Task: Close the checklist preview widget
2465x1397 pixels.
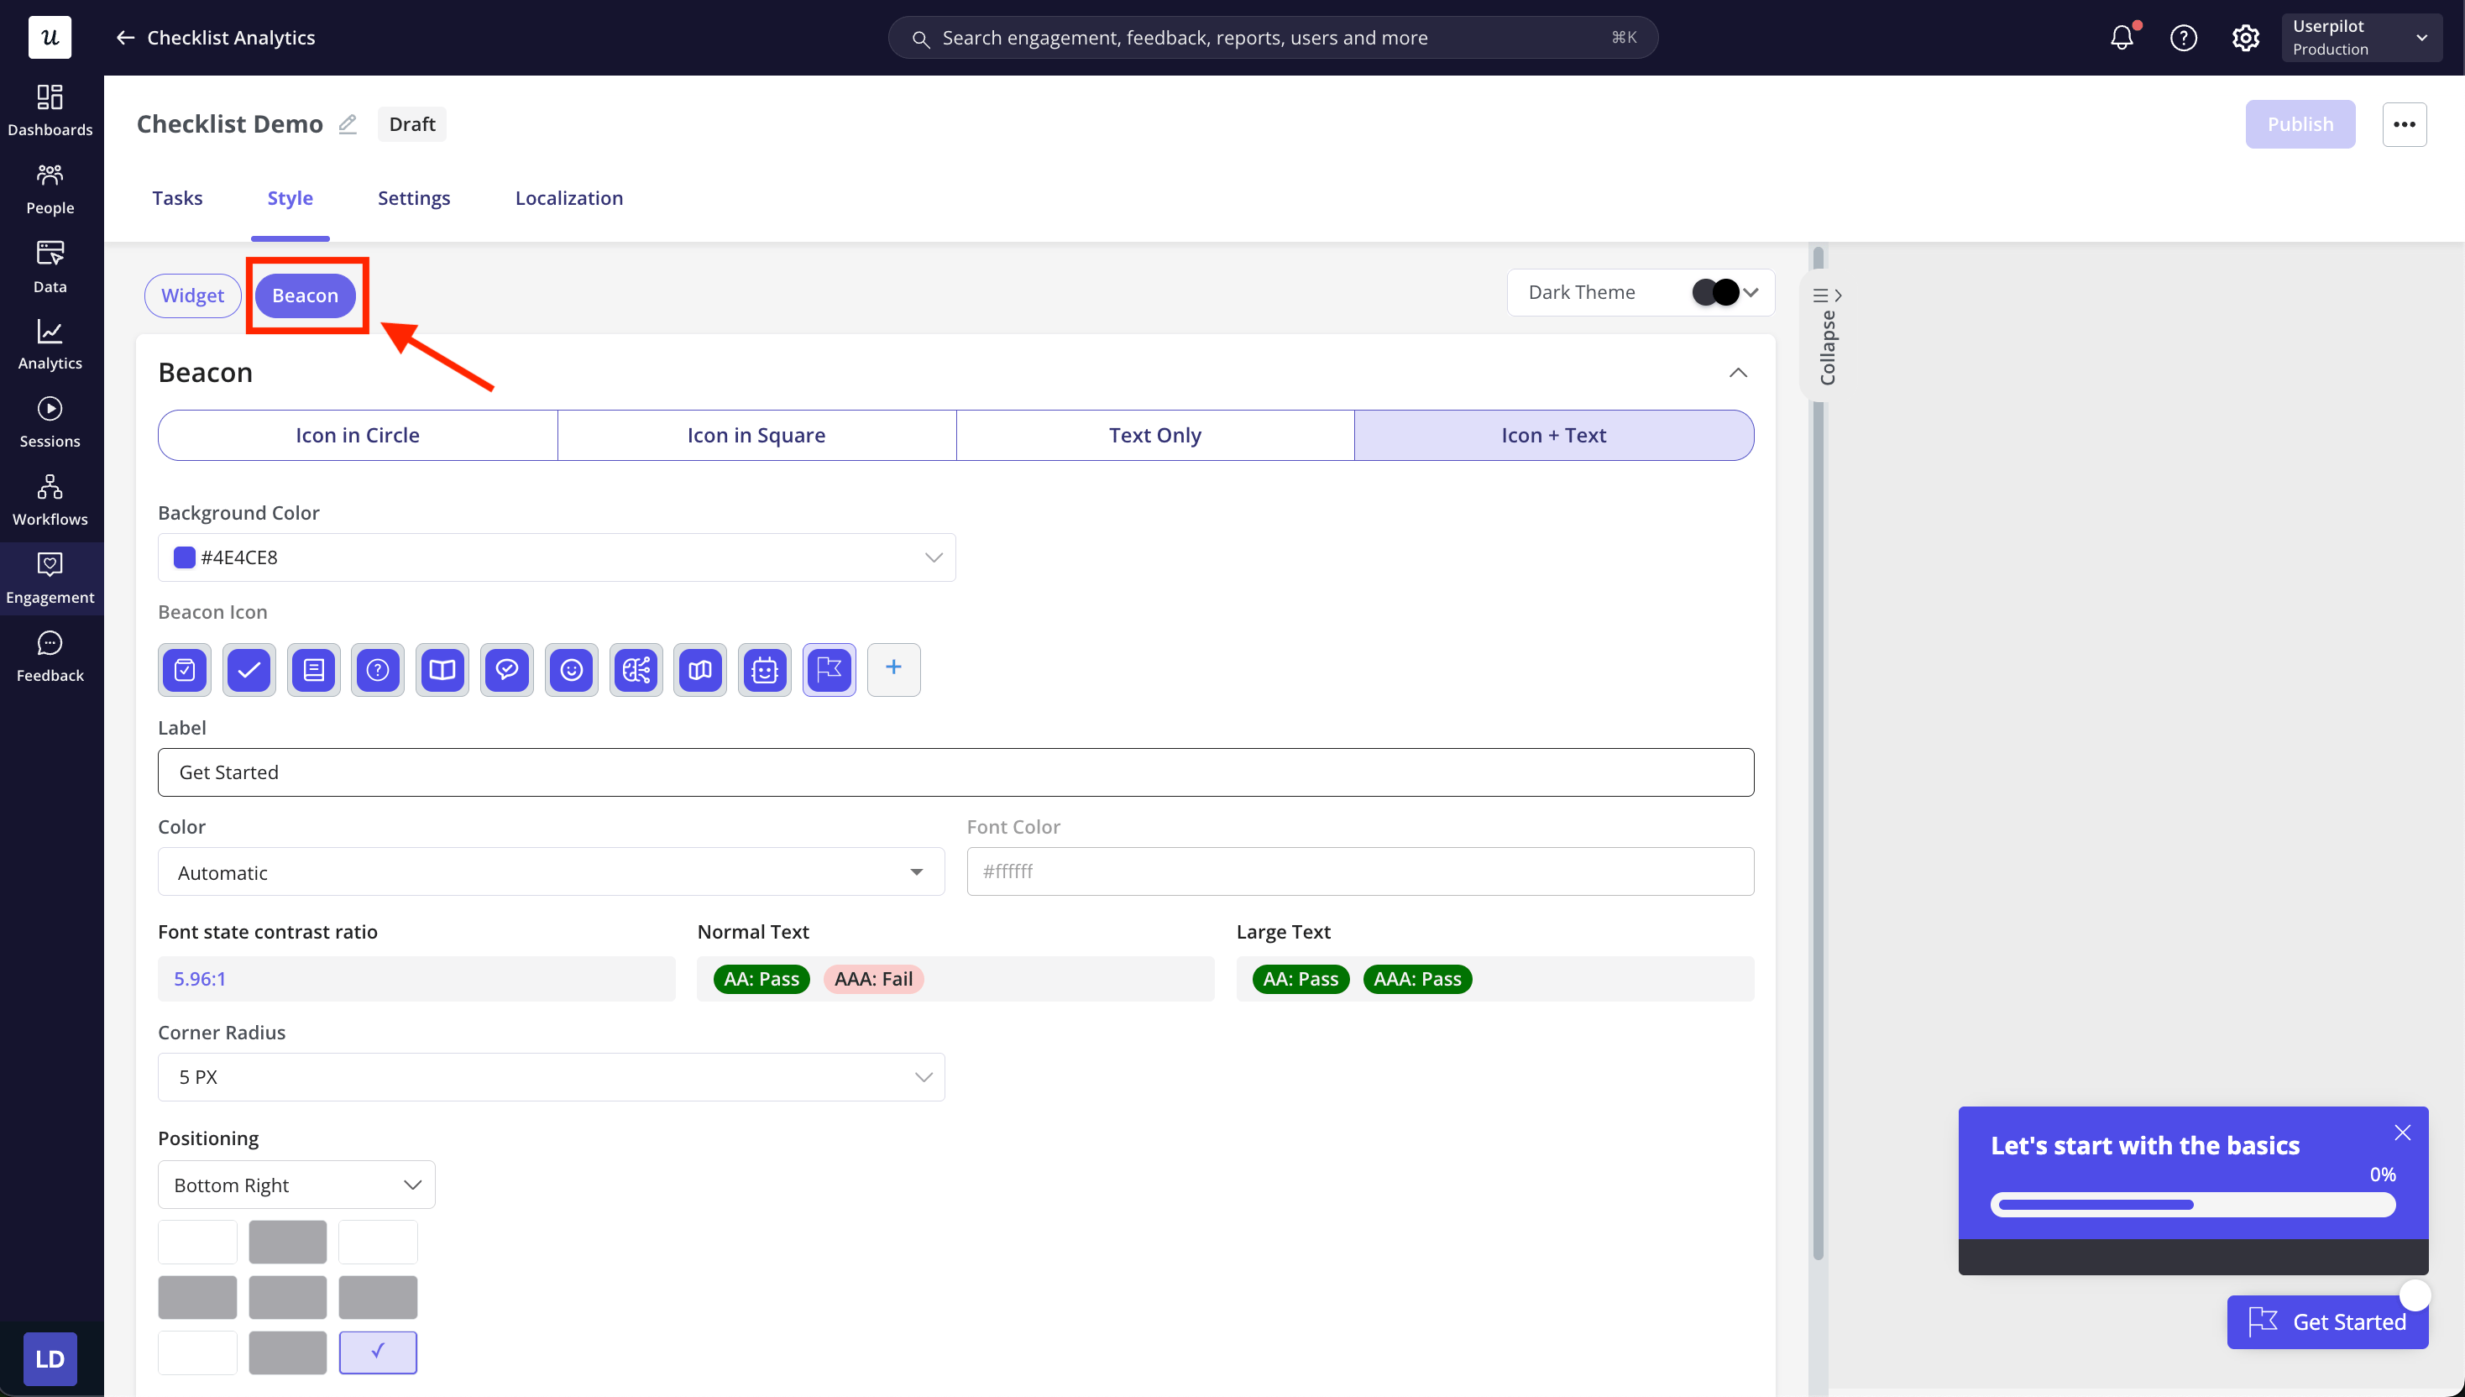Action: (x=2403, y=1133)
